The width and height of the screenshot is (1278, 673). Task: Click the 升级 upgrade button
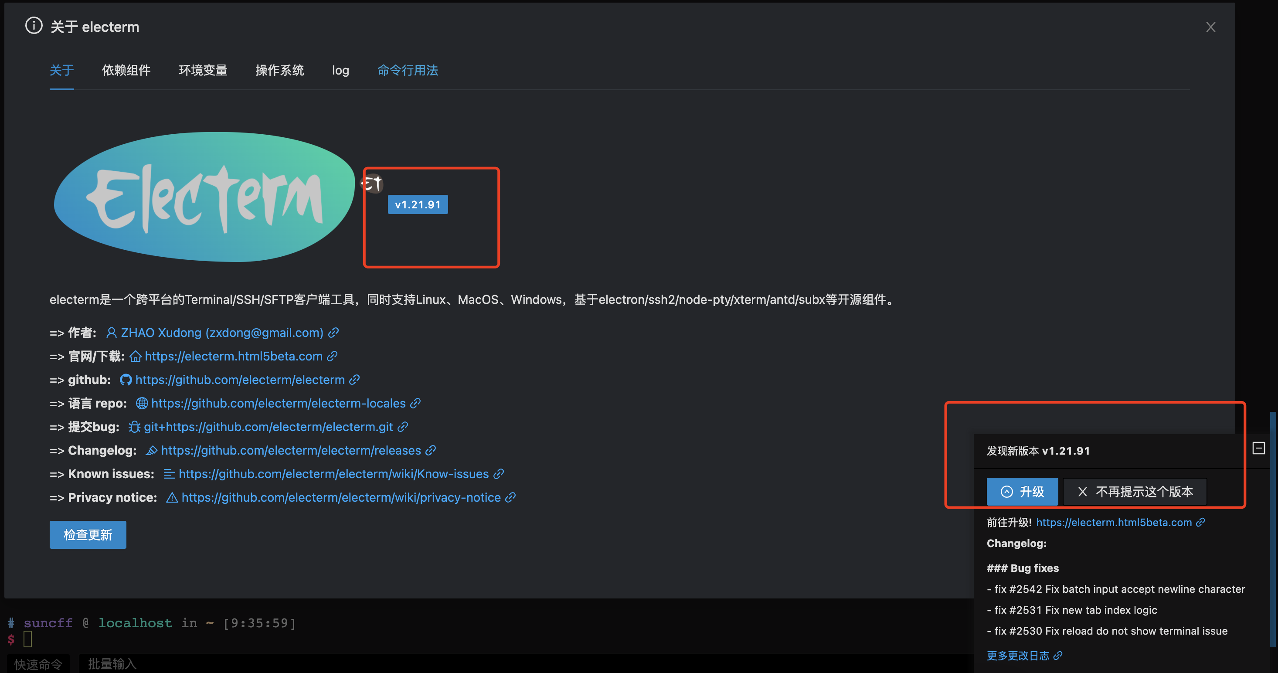click(x=1022, y=492)
